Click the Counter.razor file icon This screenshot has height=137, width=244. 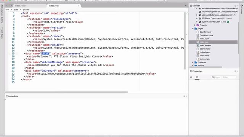(x=198, y=32)
